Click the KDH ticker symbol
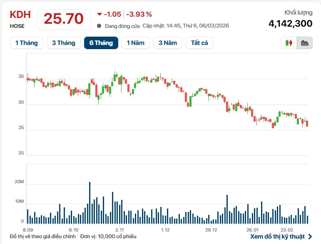This screenshot has width=321, height=244. click(20, 15)
